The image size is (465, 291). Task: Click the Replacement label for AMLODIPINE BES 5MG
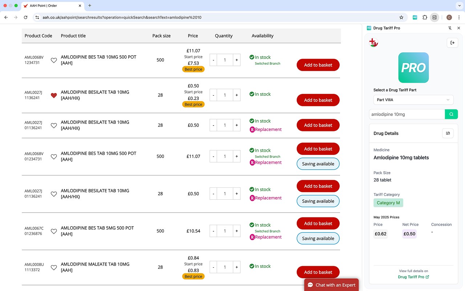[268, 237]
